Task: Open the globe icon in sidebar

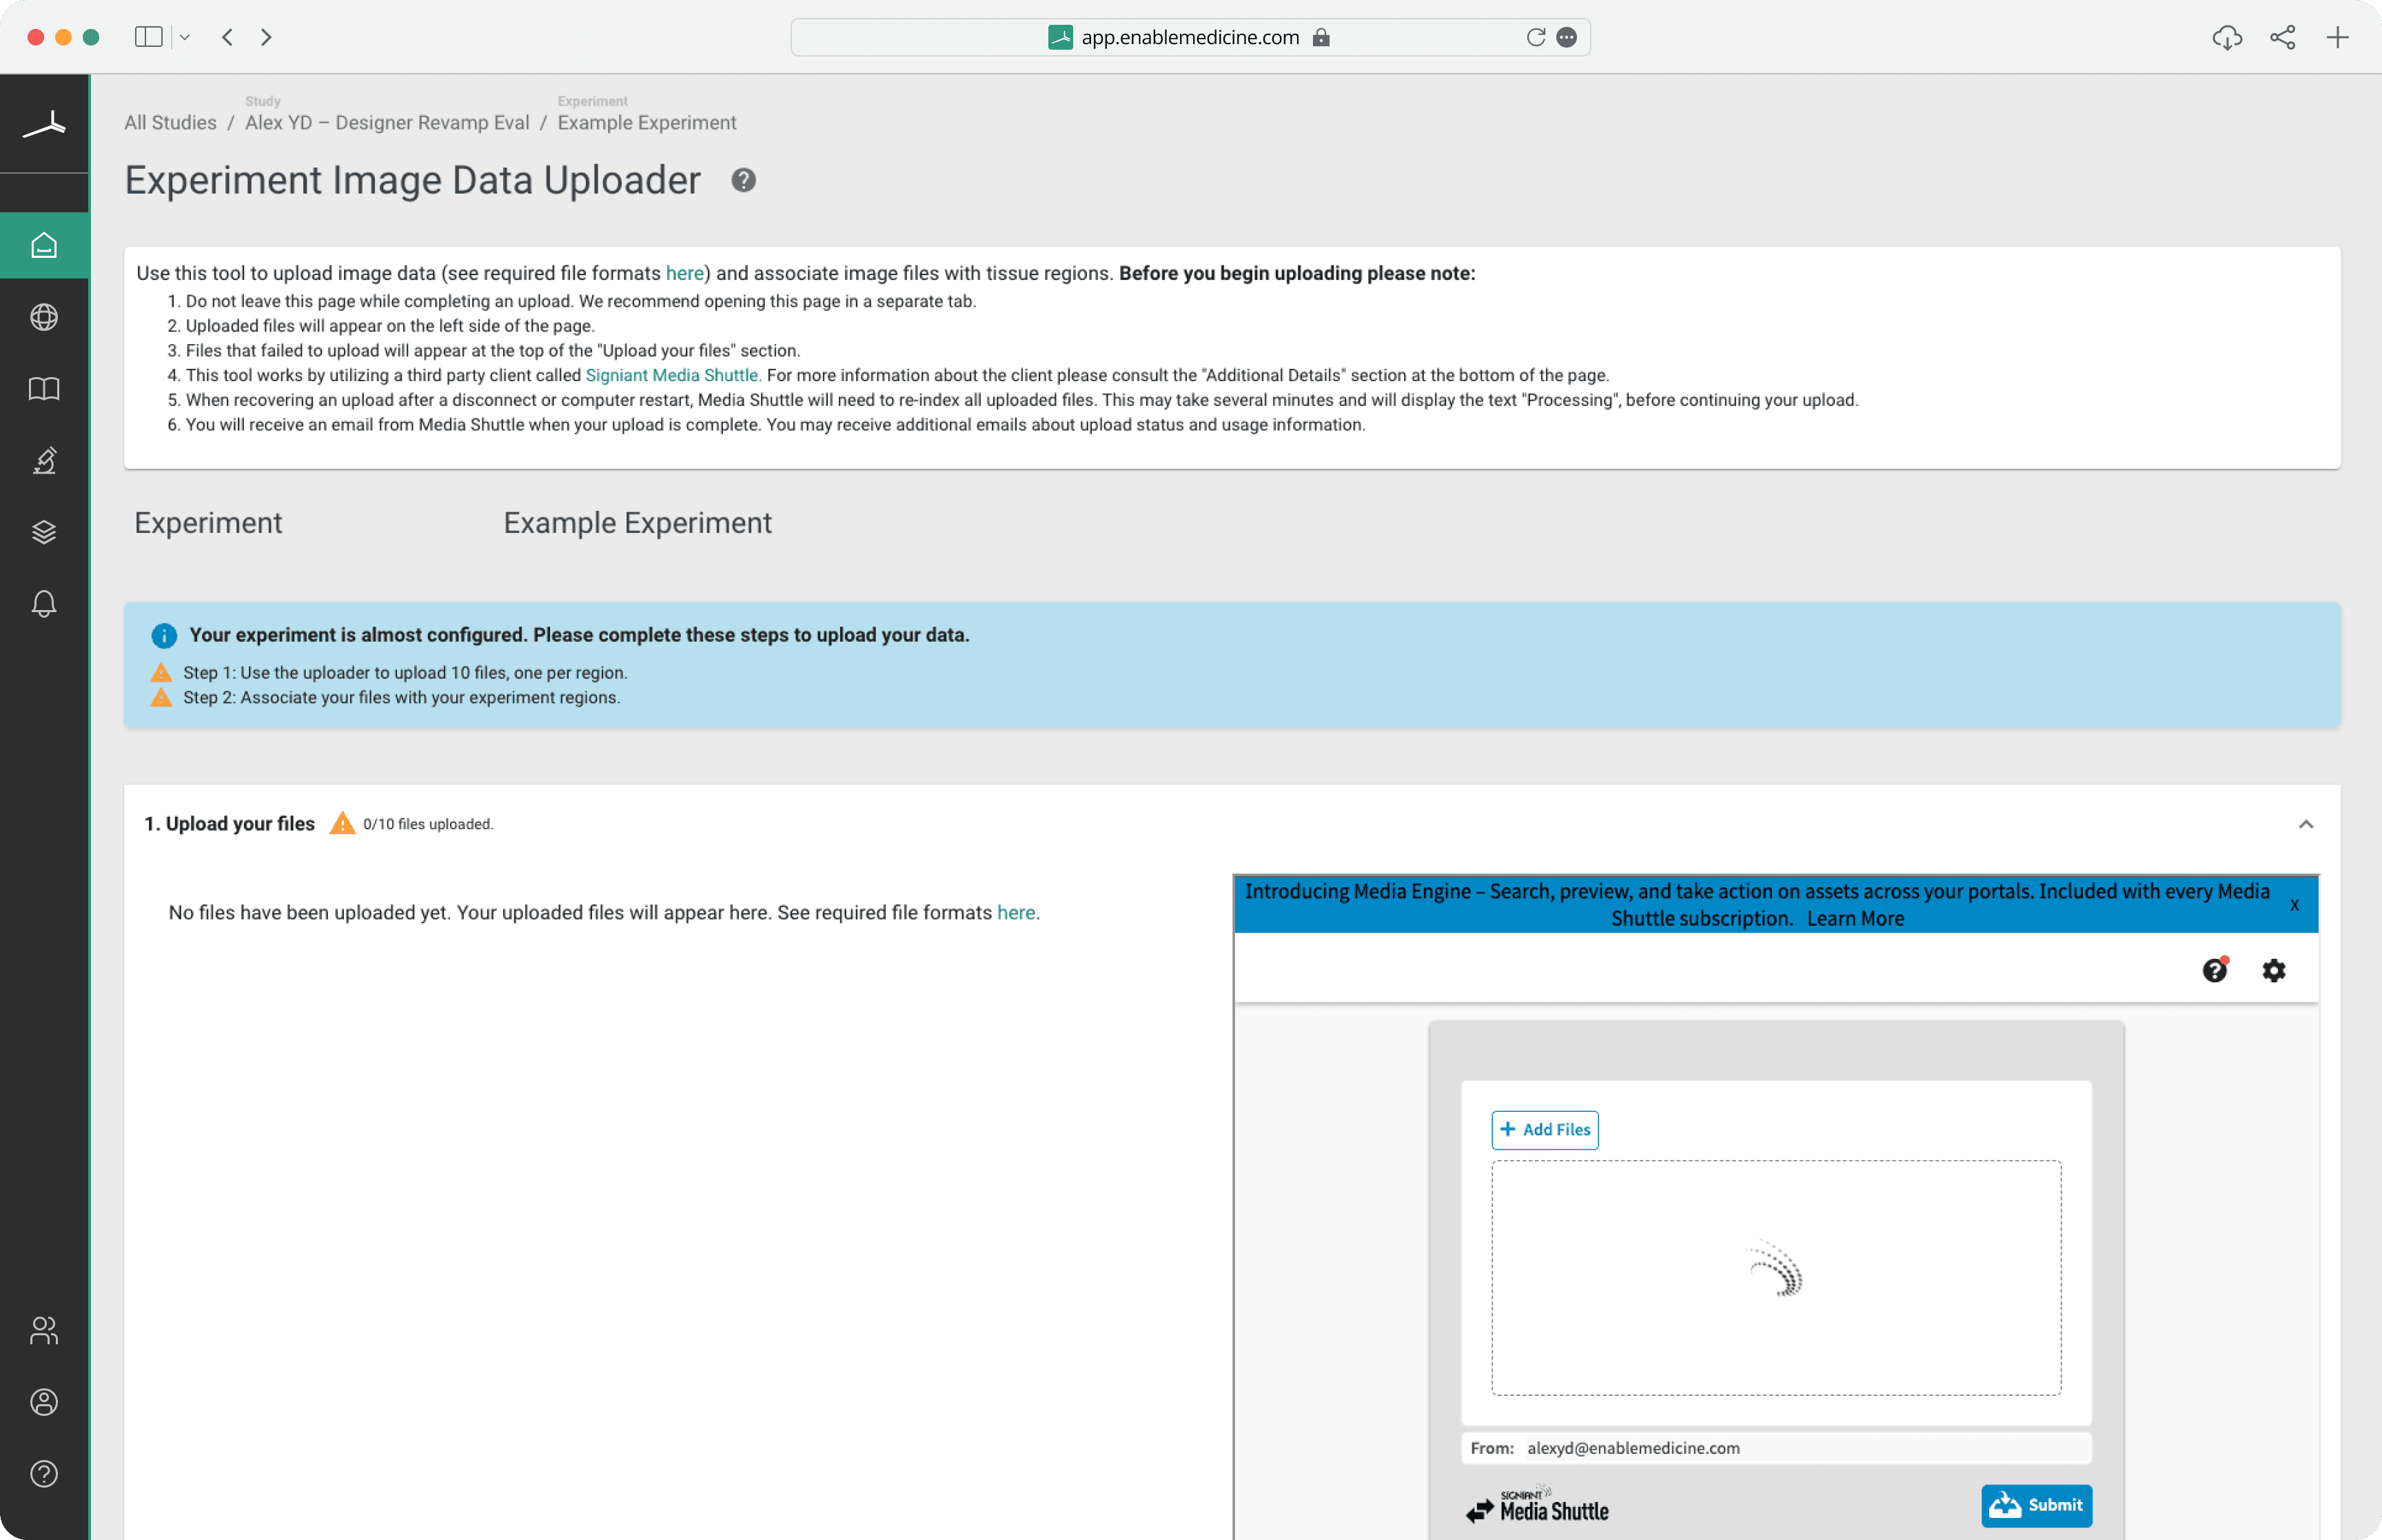Action: 44,317
